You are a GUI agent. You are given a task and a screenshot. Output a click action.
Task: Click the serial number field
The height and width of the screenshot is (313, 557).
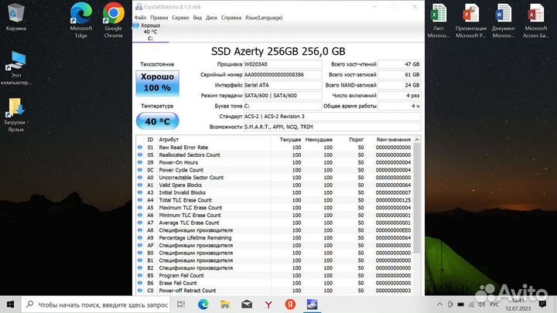[x=282, y=74]
